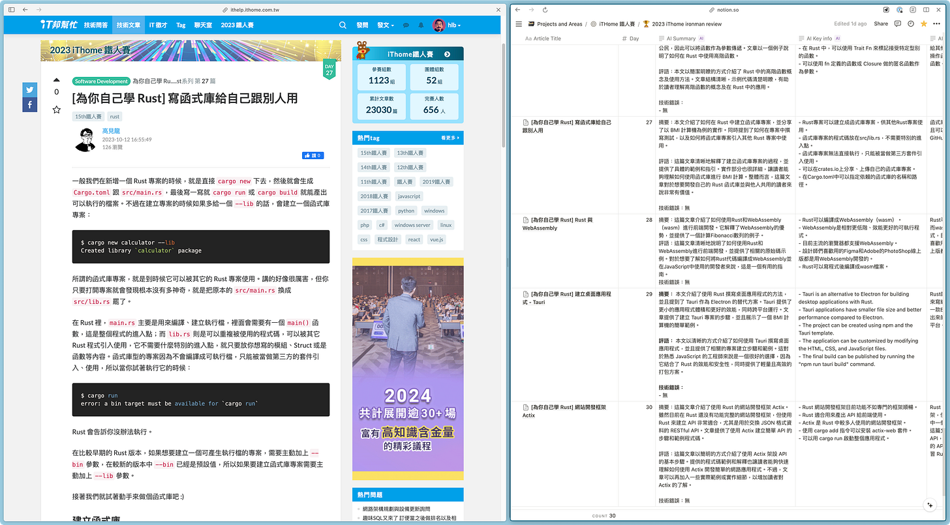
Task: Open the 2023 鐵人賽 nav item
Action: [x=237, y=25]
